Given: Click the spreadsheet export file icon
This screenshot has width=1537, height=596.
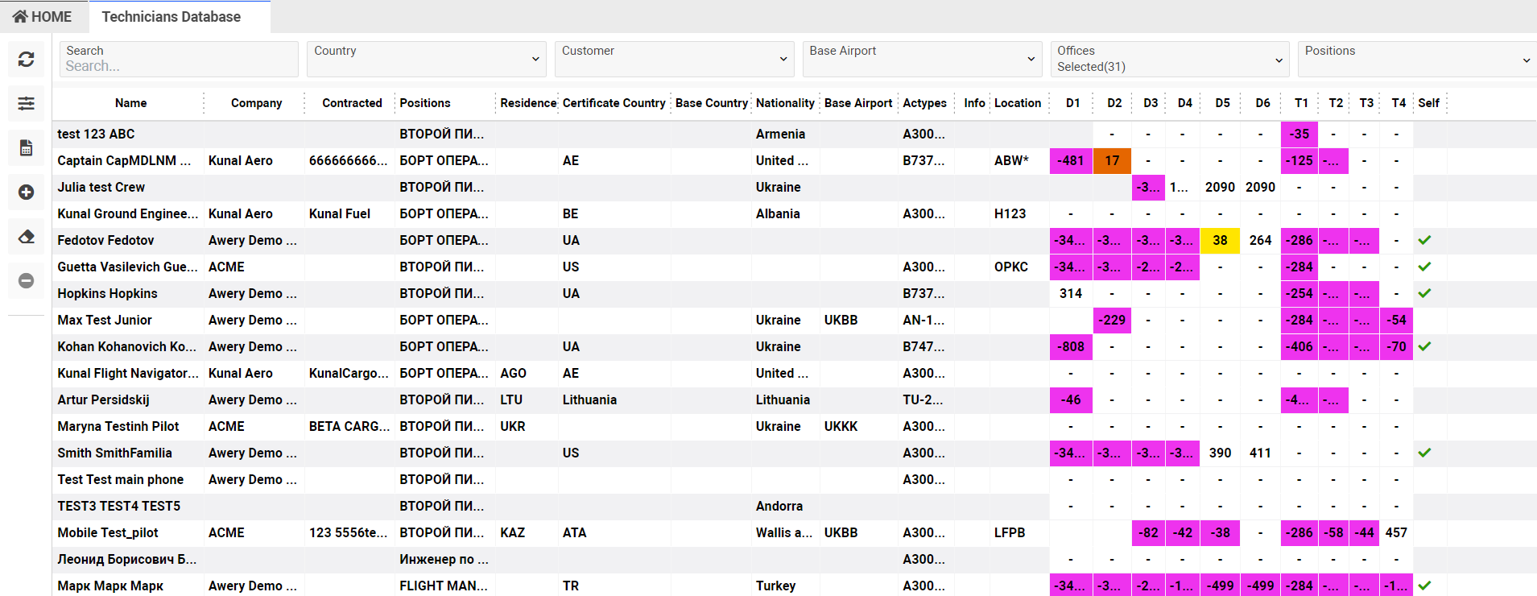Looking at the screenshot, I should (x=27, y=147).
